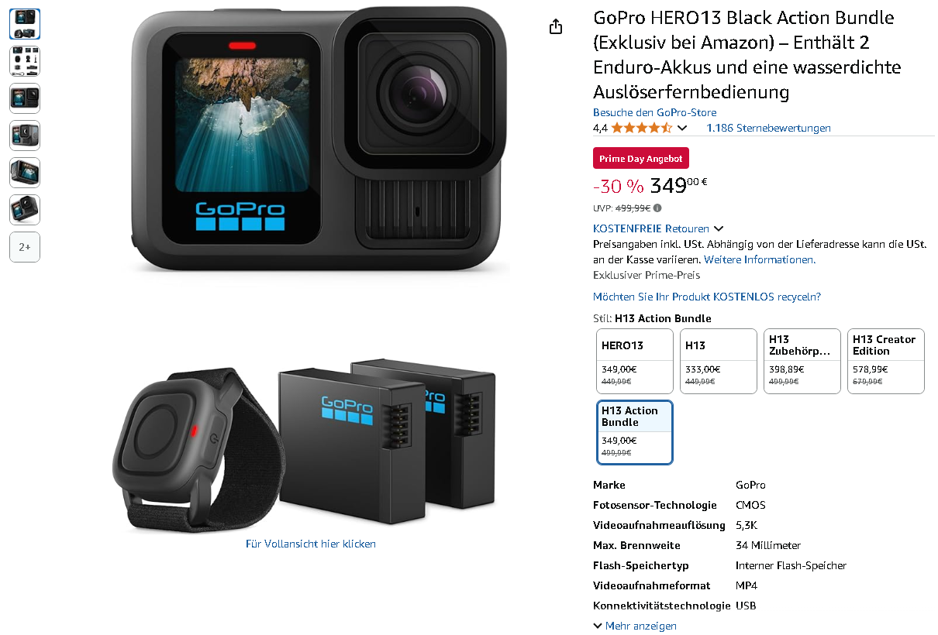Show the second accessories thumbnail image
The width and height of the screenshot is (938, 635).
pyautogui.click(x=25, y=61)
